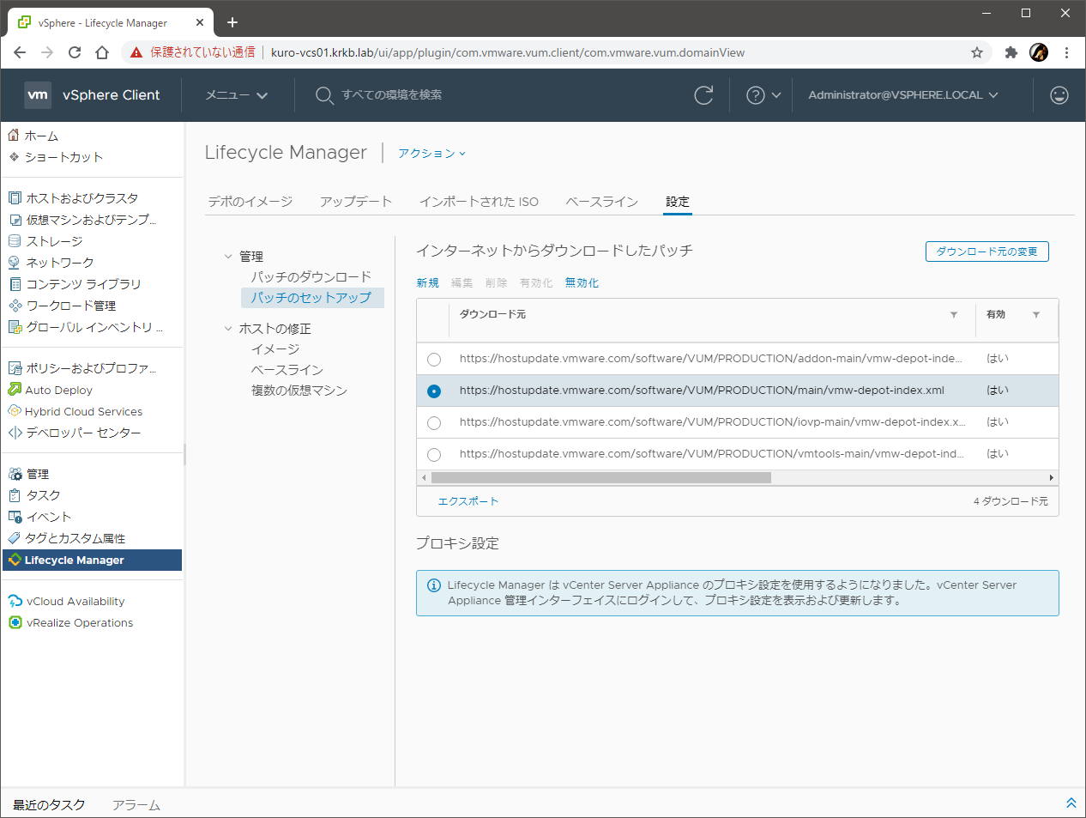The image size is (1086, 818).
Task: Open the filter on ダウンロード元 column
Action: [953, 315]
